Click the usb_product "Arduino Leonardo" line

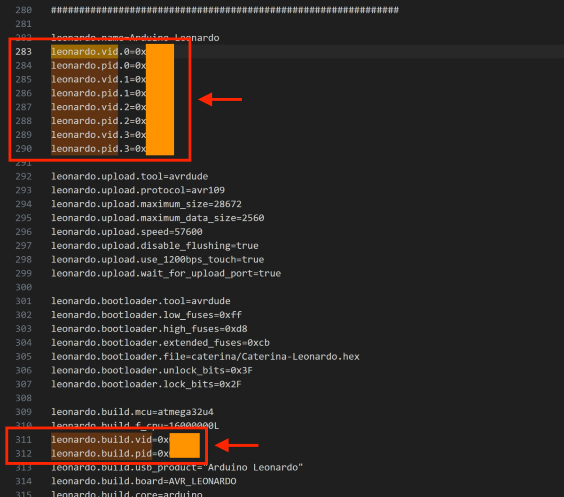point(177,467)
